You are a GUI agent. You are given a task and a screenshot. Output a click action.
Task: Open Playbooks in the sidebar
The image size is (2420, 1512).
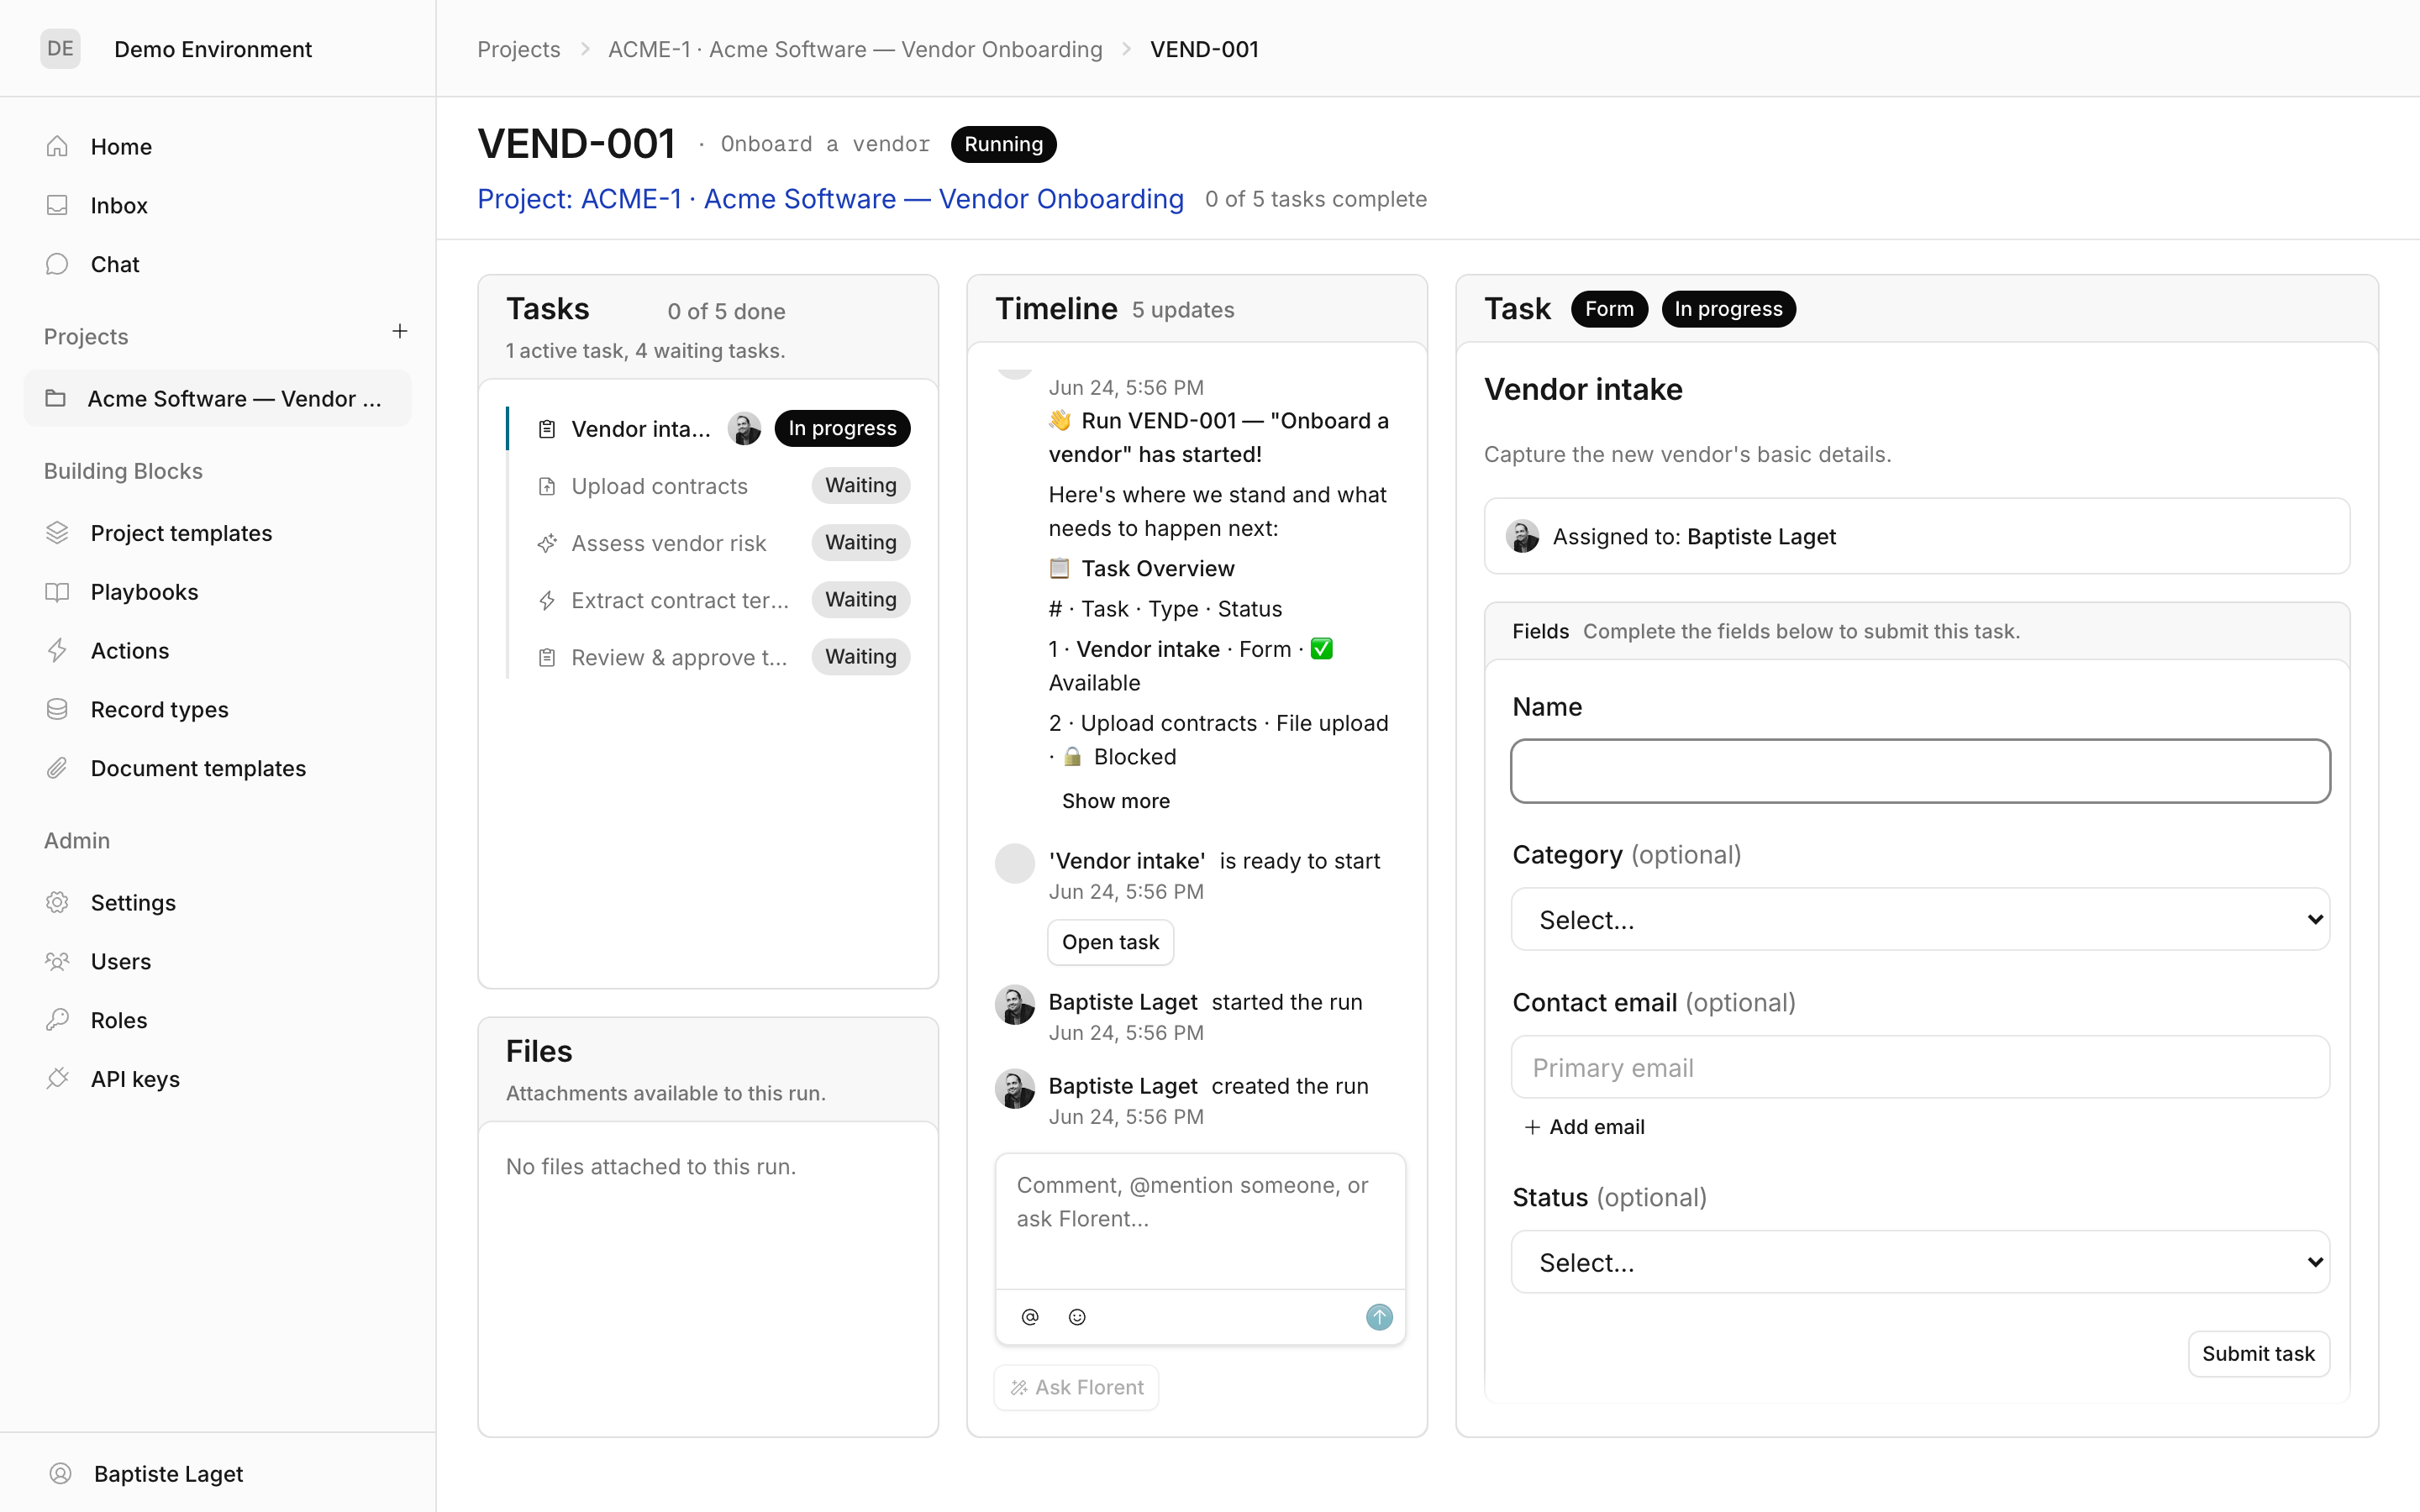pos(217,592)
